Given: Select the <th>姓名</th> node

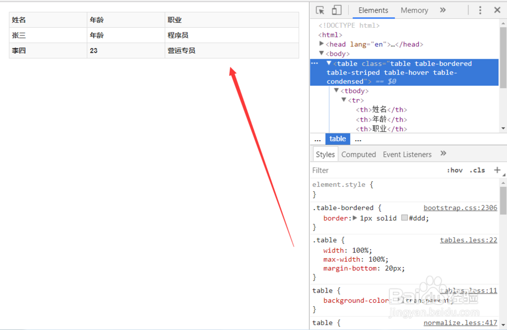Looking at the screenshot, I should [381, 109].
